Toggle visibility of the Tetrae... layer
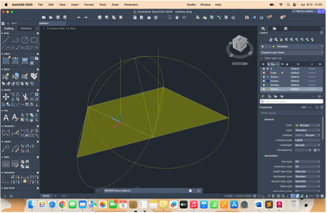Viewport: 327px width, 213px height. pyautogui.click(x=264, y=89)
